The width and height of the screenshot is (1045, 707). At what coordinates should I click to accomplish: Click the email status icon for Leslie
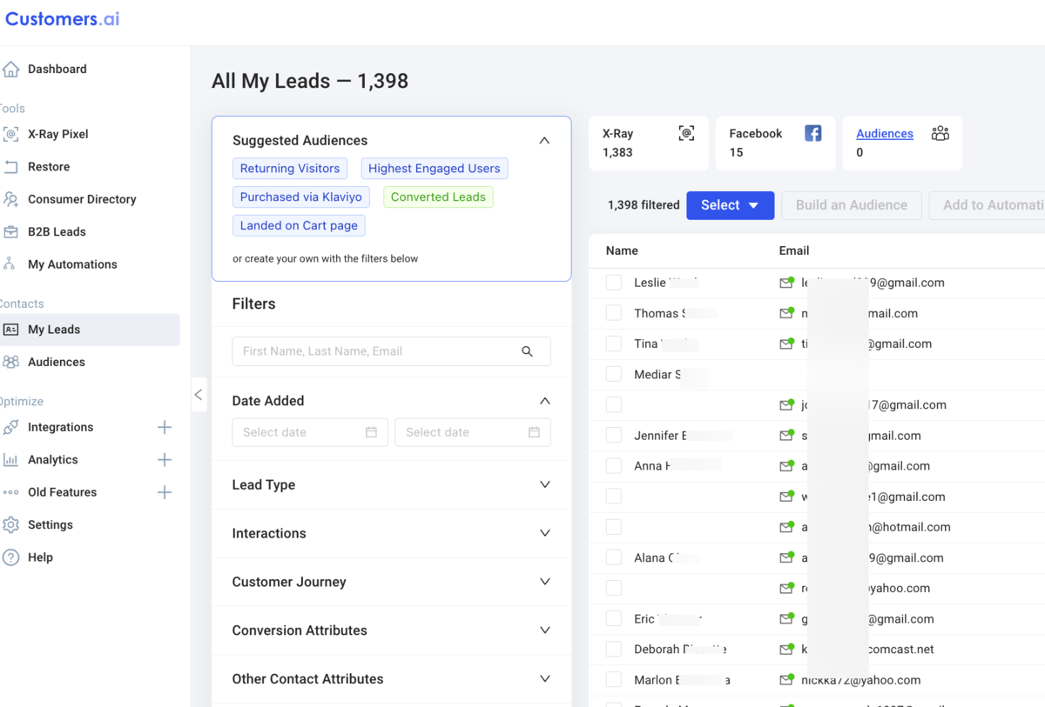point(786,283)
